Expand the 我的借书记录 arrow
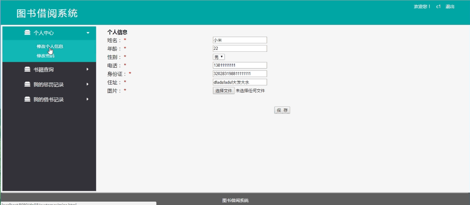The image size is (470, 205). click(x=88, y=99)
